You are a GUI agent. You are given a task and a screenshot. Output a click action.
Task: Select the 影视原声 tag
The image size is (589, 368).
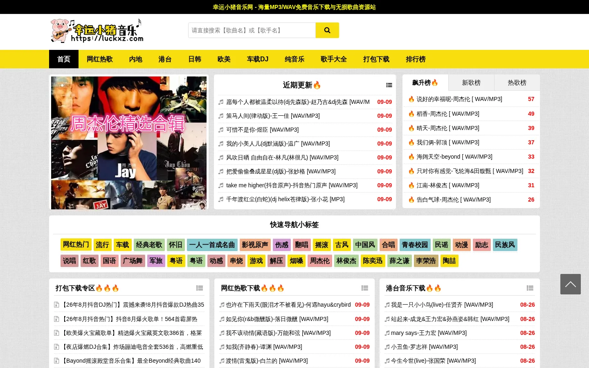[255, 245]
